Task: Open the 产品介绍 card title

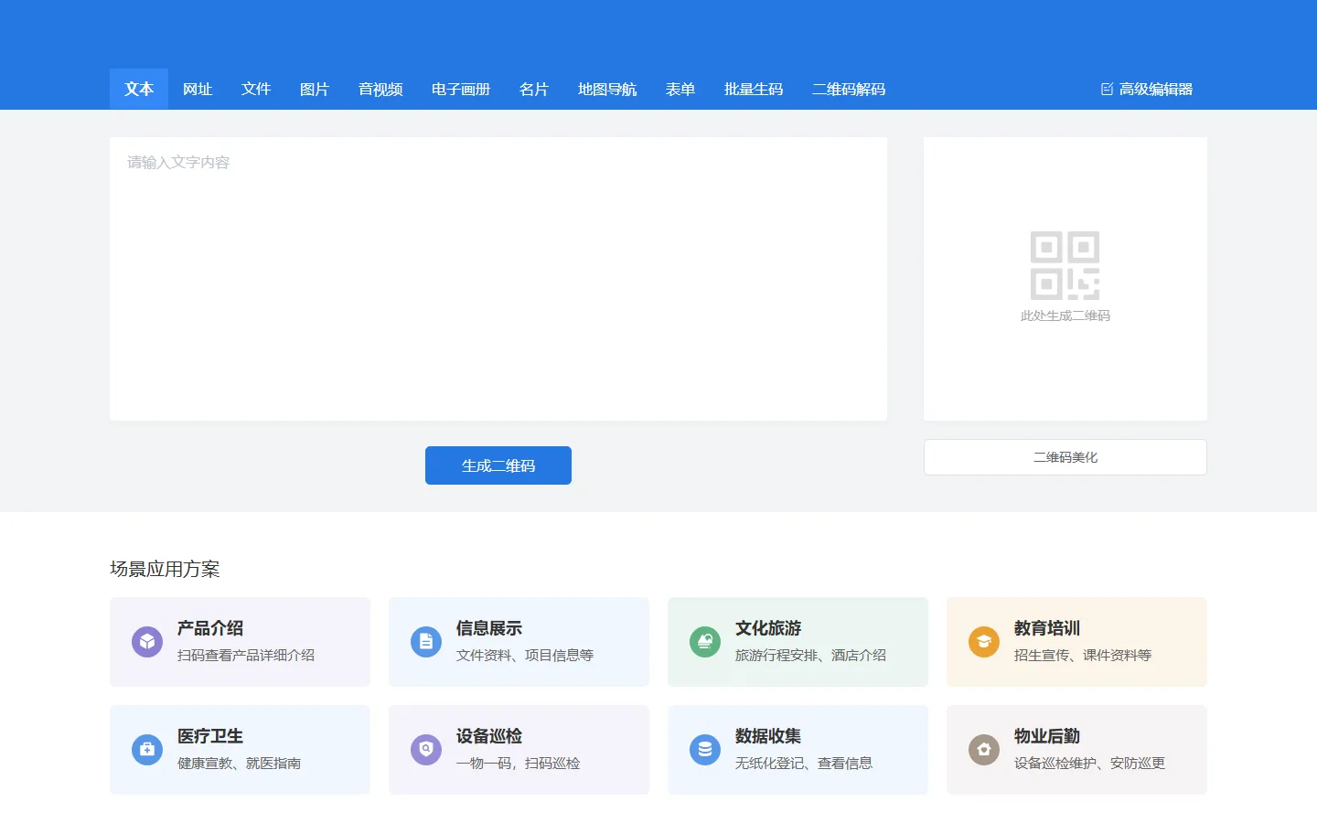Action: pyautogui.click(x=210, y=628)
